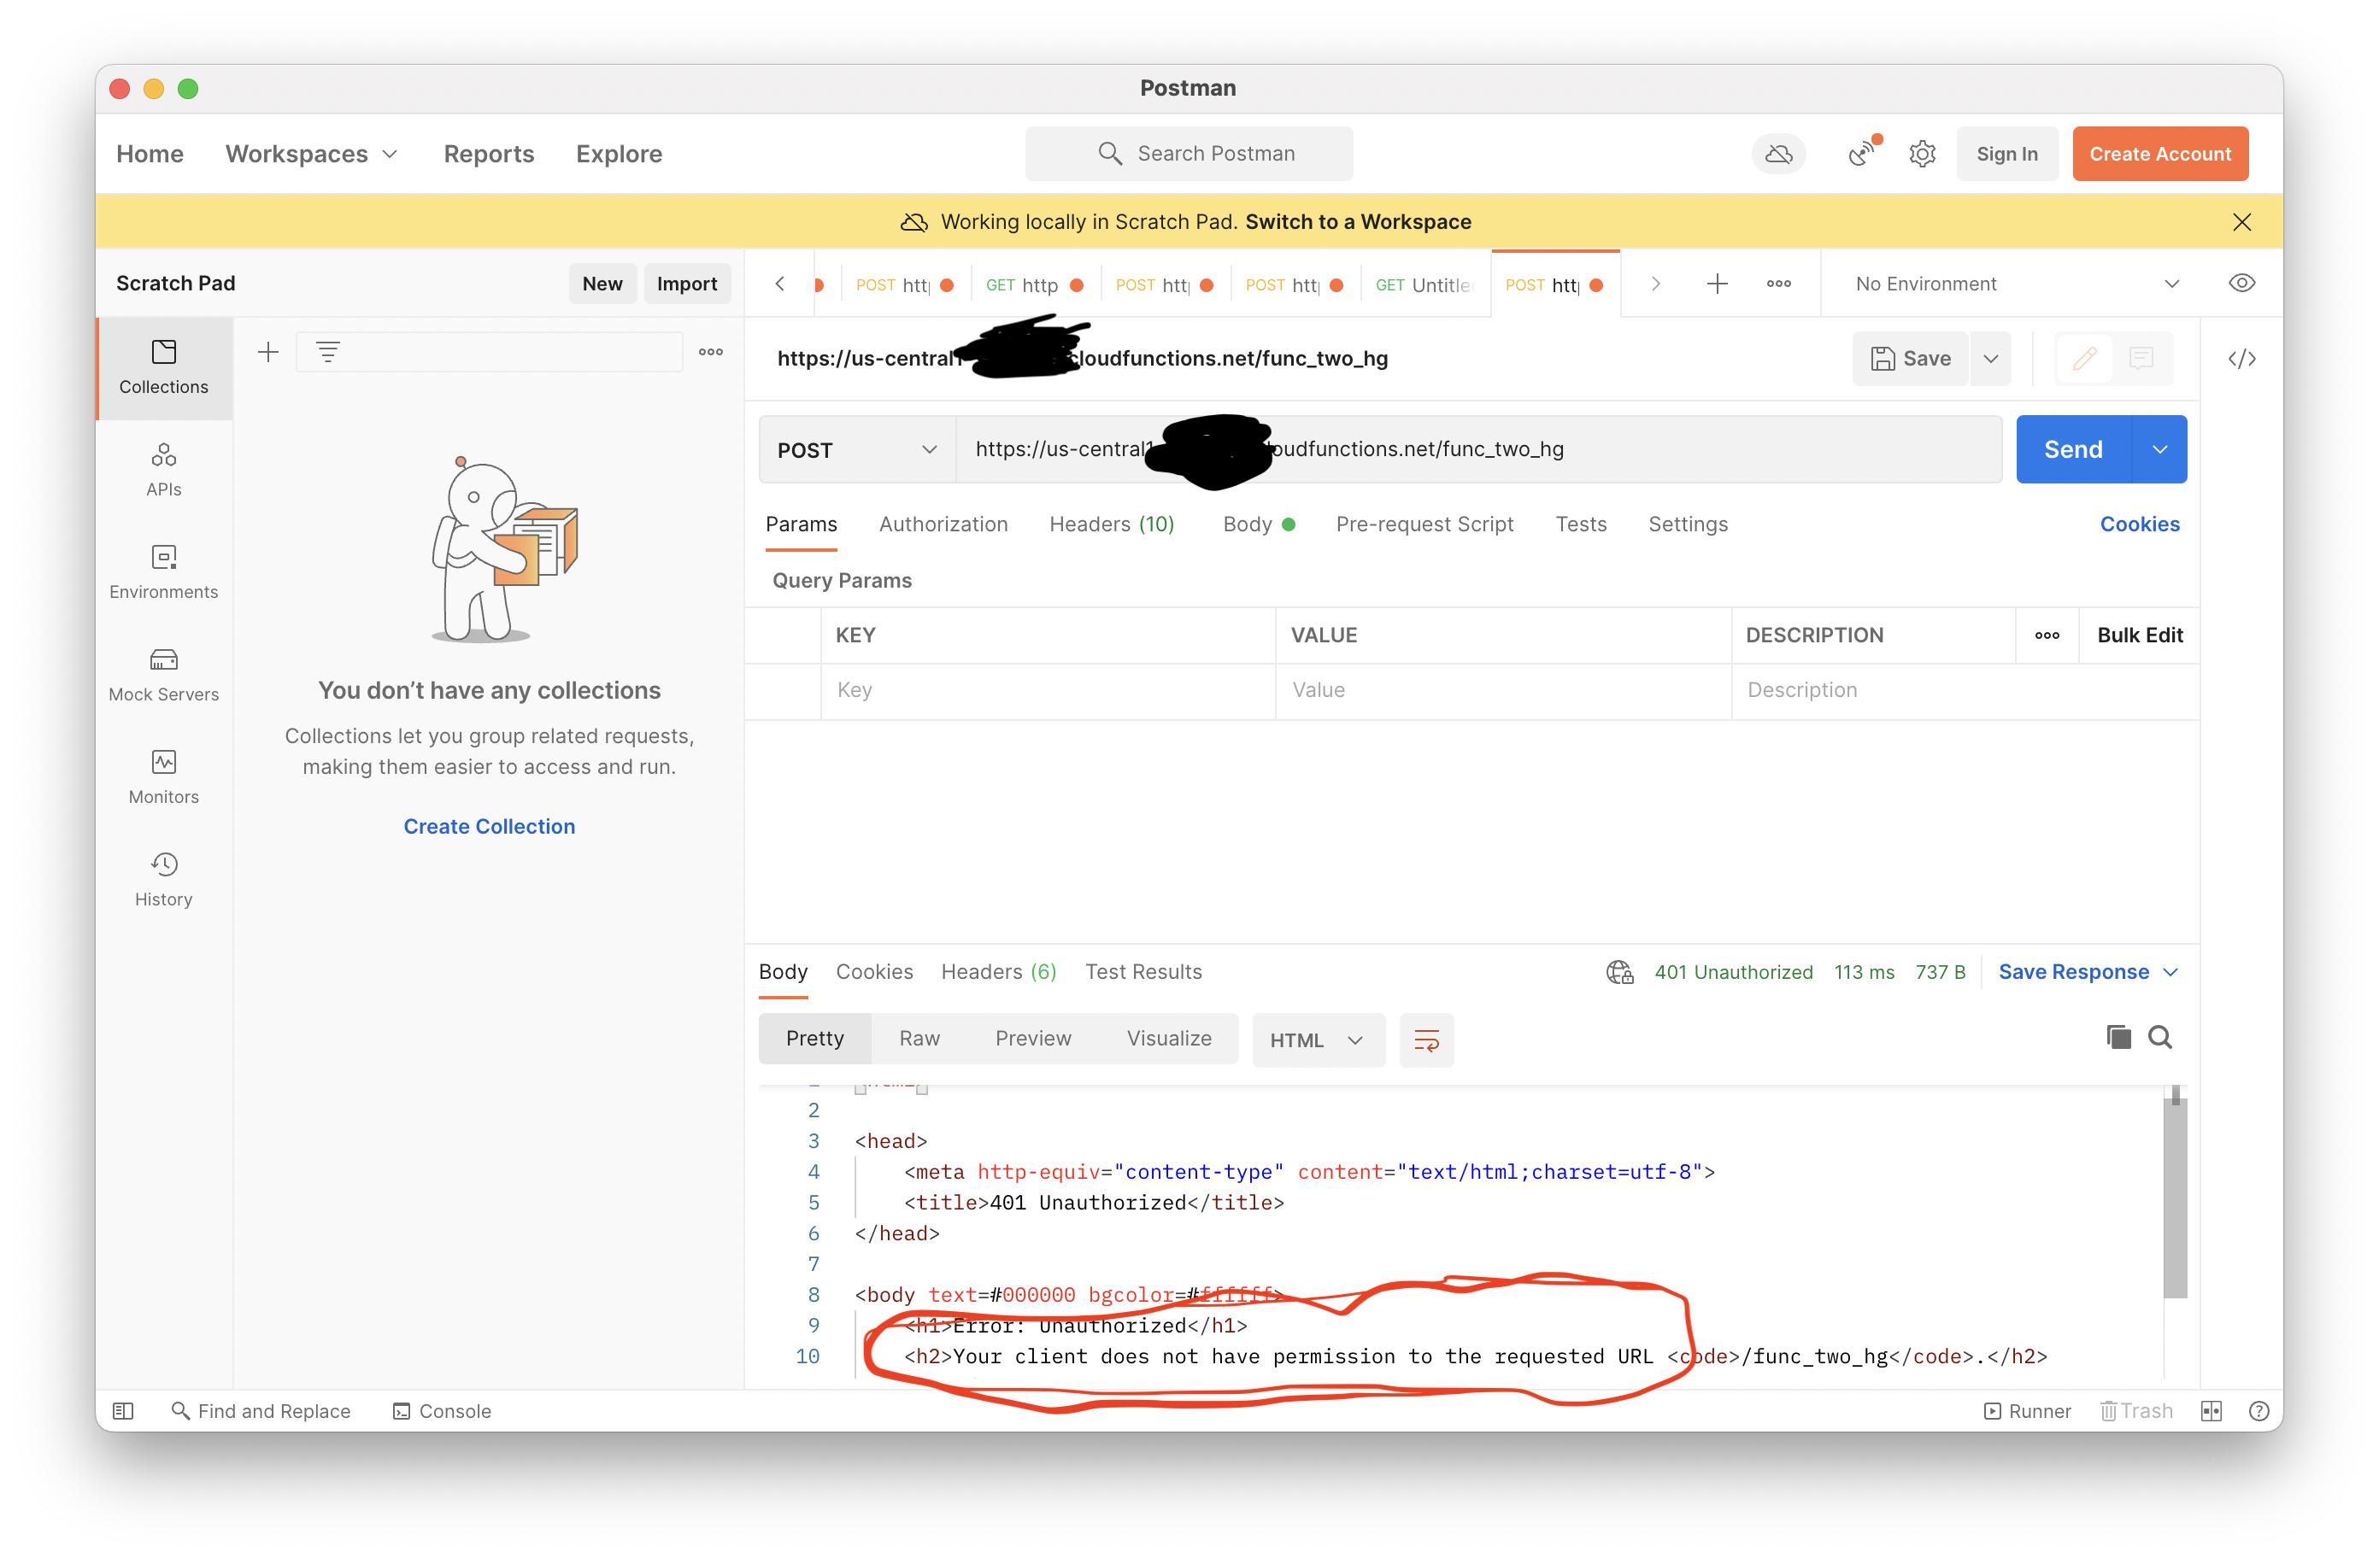Open the environment quick look eye icon
2379x1558 pixels.
tap(2241, 283)
